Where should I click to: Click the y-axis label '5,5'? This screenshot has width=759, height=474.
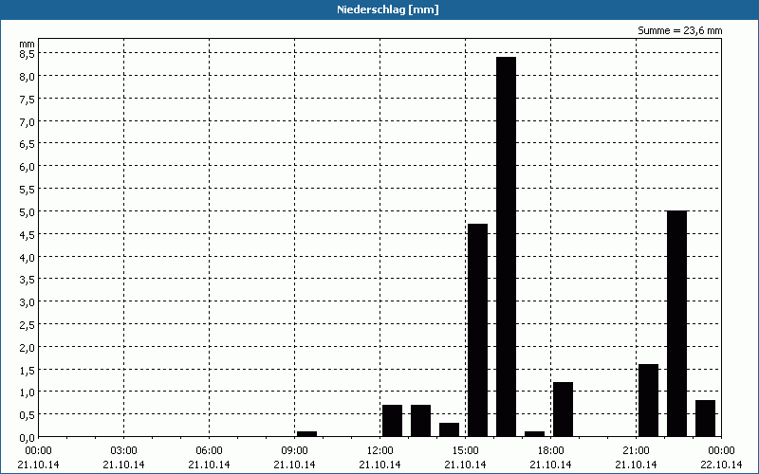[27, 189]
